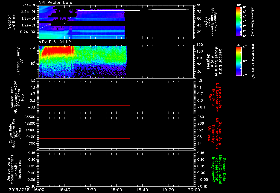
Task: Click the "1.2e+01" sector tick label
Action: 28,25
